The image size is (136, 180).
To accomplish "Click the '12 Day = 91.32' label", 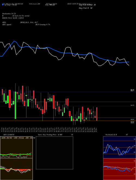I will pyautogui.click(x=10, y=5).
